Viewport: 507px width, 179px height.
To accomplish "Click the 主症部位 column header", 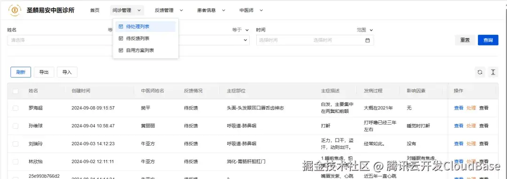I will point(236,91).
